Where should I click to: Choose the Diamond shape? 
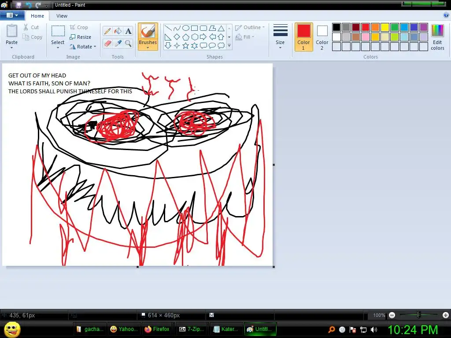pyautogui.click(x=177, y=37)
